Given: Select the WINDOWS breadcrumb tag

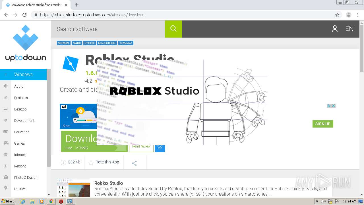Looking at the screenshot, I should [x=63, y=43].
